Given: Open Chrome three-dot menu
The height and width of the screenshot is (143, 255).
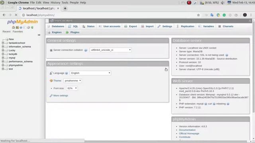Looking at the screenshot, I should (251, 15).
